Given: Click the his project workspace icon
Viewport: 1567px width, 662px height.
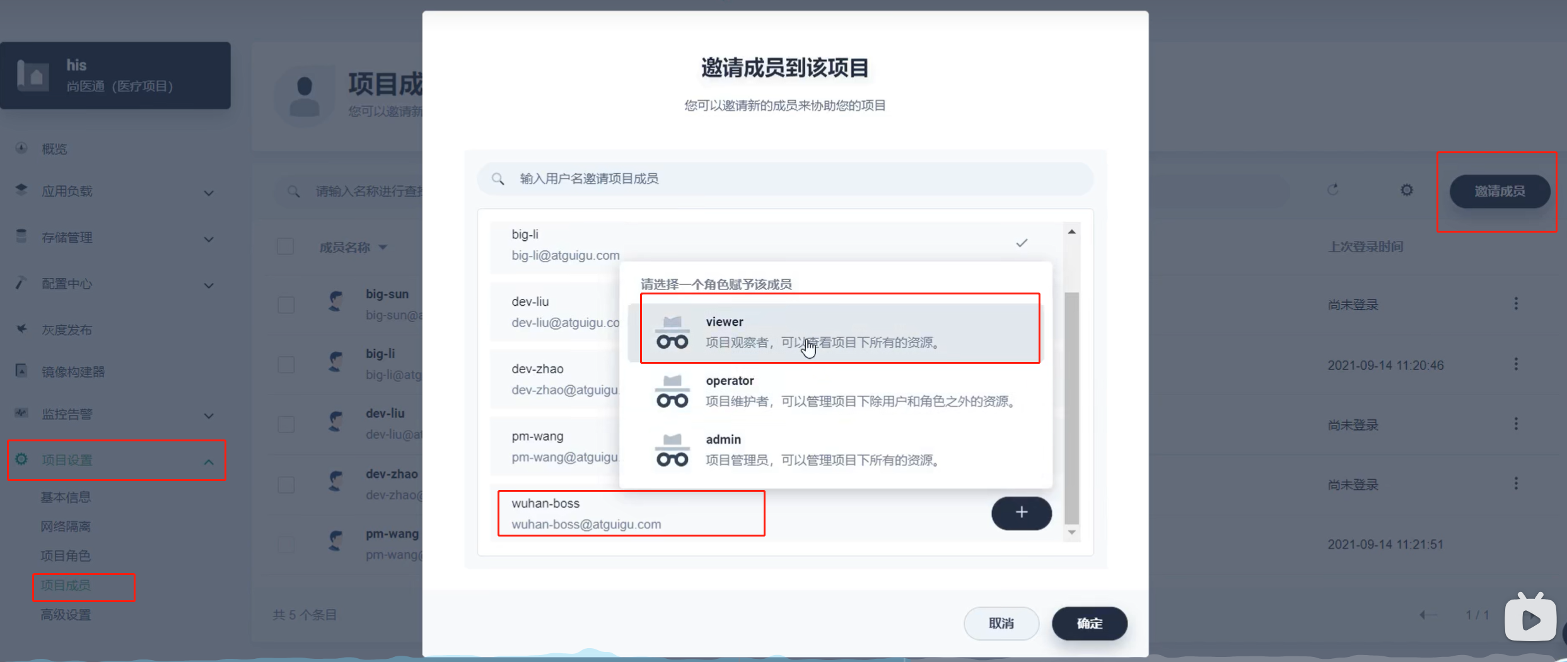Looking at the screenshot, I should click(x=33, y=76).
